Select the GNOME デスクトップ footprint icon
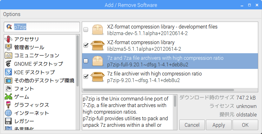Image resolution: width=262 pixels, height=134 pixels. click(8, 64)
